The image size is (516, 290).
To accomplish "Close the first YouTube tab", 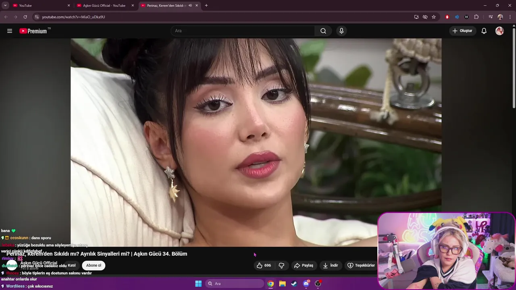I will point(69,6).
